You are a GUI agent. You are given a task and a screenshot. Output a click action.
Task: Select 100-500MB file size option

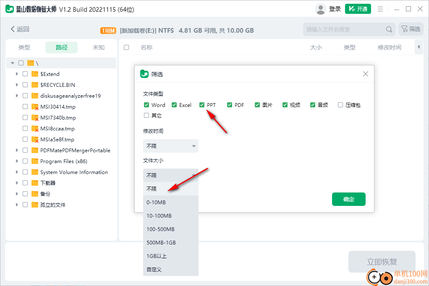click(171, 229)
